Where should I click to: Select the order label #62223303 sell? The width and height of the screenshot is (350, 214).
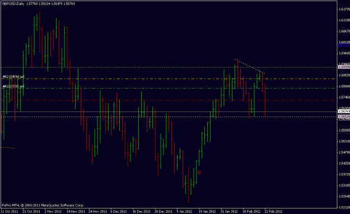point(13,86)
